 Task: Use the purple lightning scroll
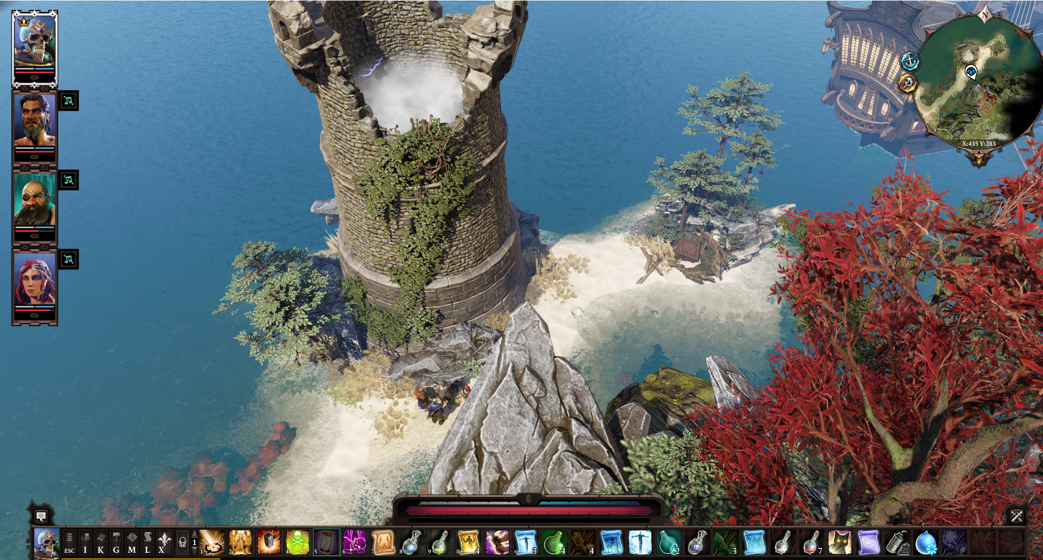click(869, 542)
